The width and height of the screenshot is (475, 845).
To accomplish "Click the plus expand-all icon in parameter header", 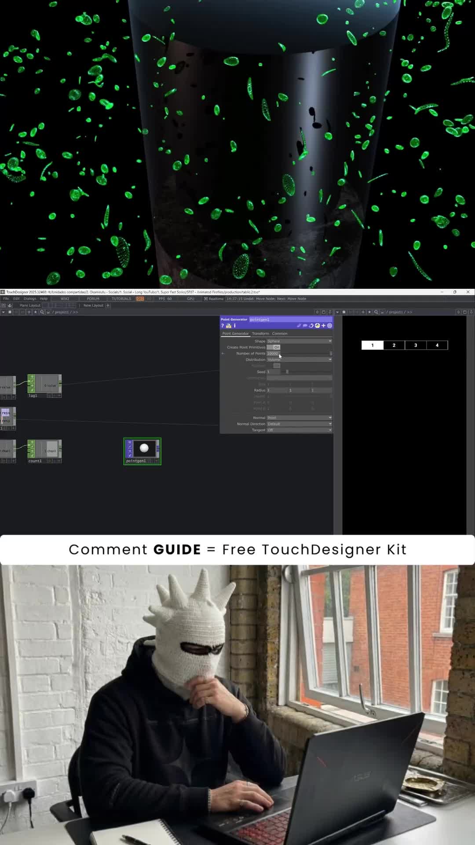I will pyautogui.click(x=323, y=326).
